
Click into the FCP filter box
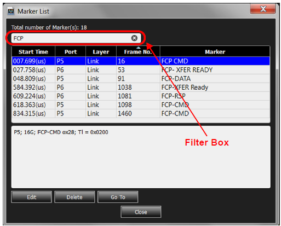coord(76,38)
